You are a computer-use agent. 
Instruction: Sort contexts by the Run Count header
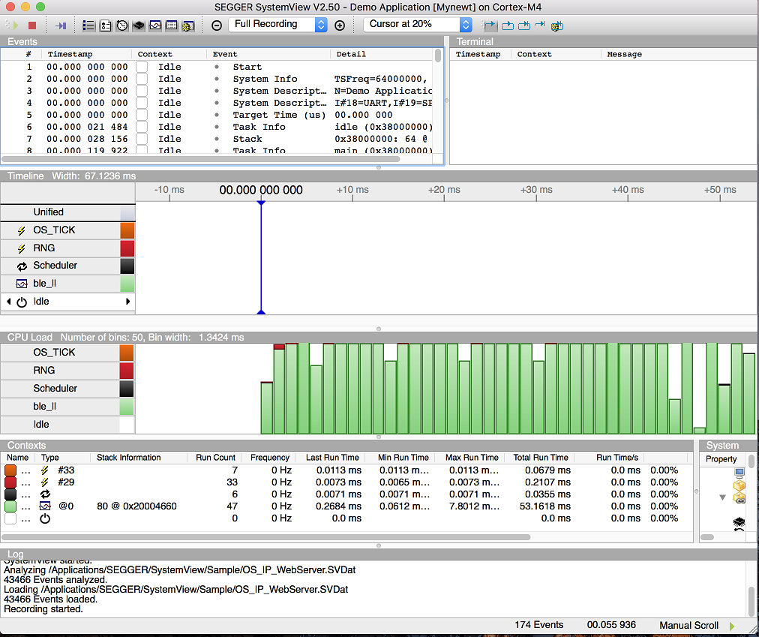point(215,458)
